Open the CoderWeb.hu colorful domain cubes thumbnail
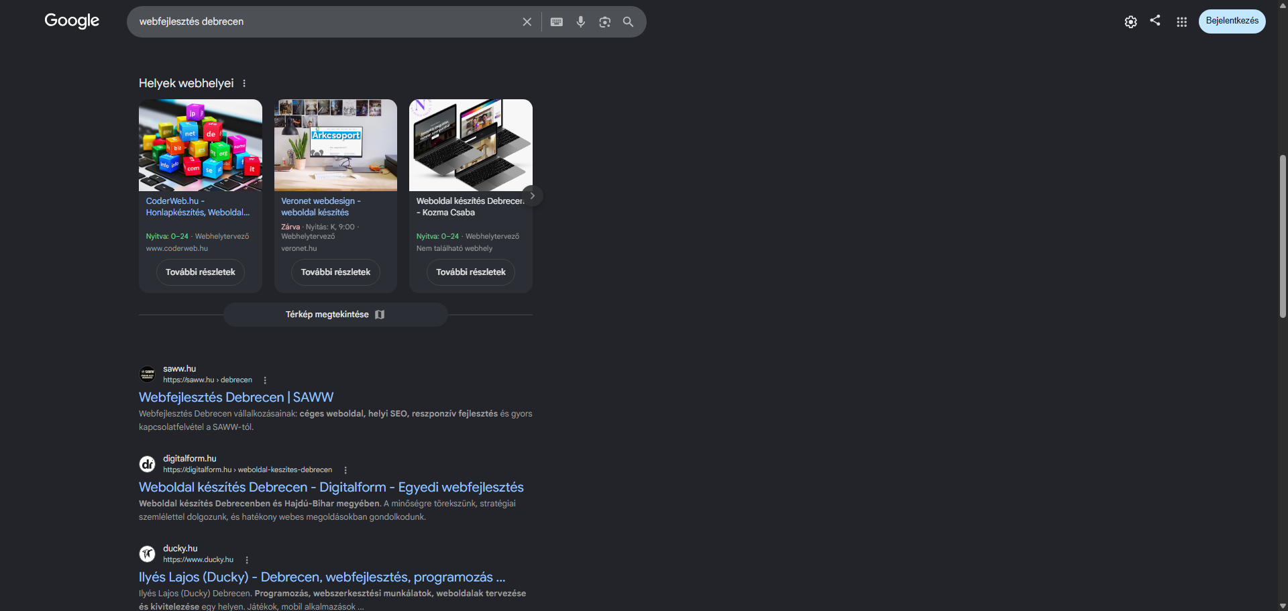 click(x=201, y=145)
